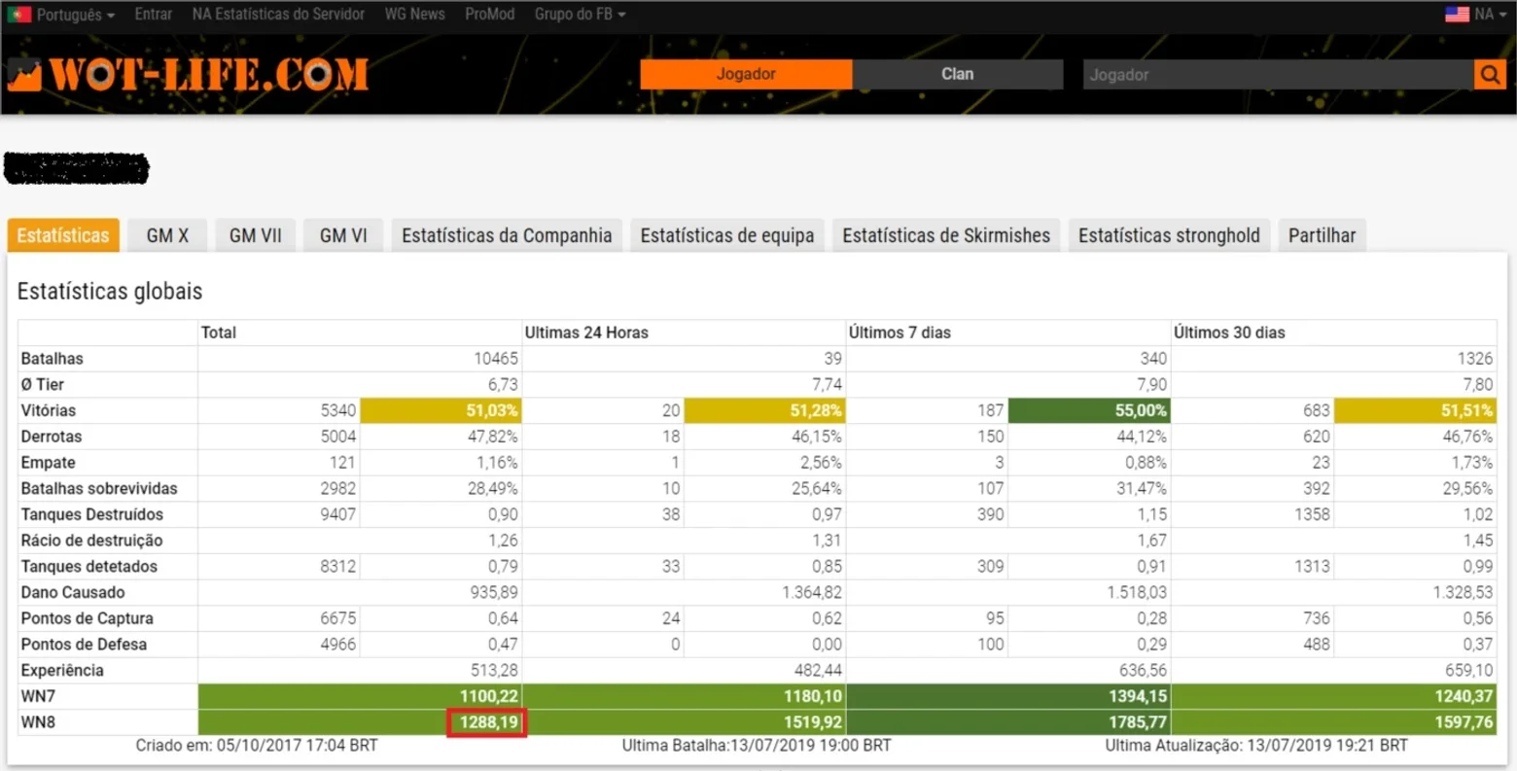Screen dimensions: 1517x771
Task: Open NA Estatísticas do Servidor link
Action: point(278,14)
